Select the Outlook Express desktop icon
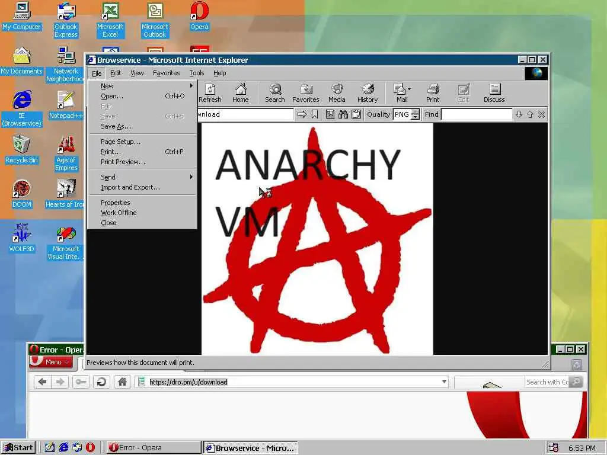This screenshot has width=607, height=455. pyautogui.click(x=66, y=20)
